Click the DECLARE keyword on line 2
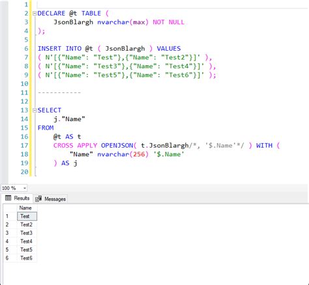 (51, 14)
